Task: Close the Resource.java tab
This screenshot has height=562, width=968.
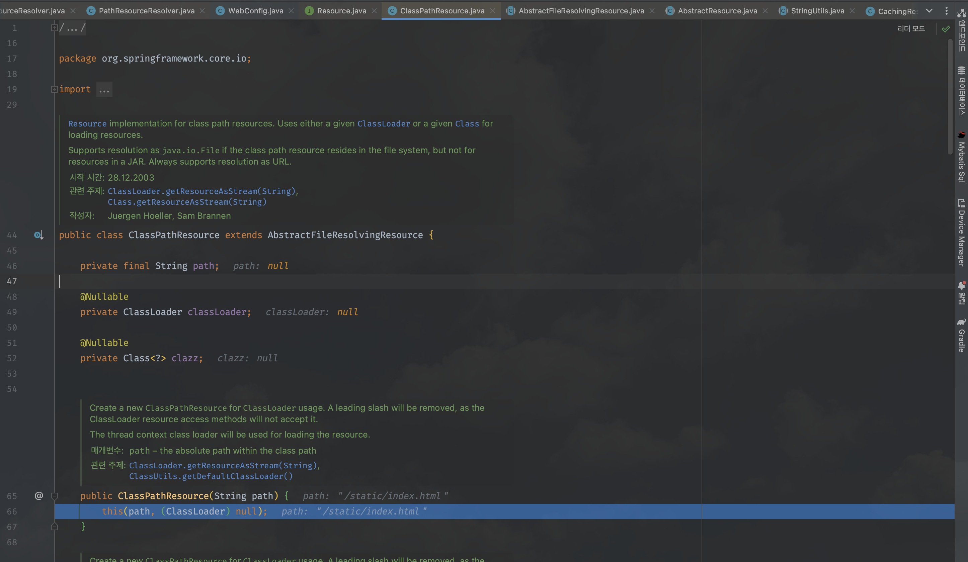Action: (x=374, y=11)
